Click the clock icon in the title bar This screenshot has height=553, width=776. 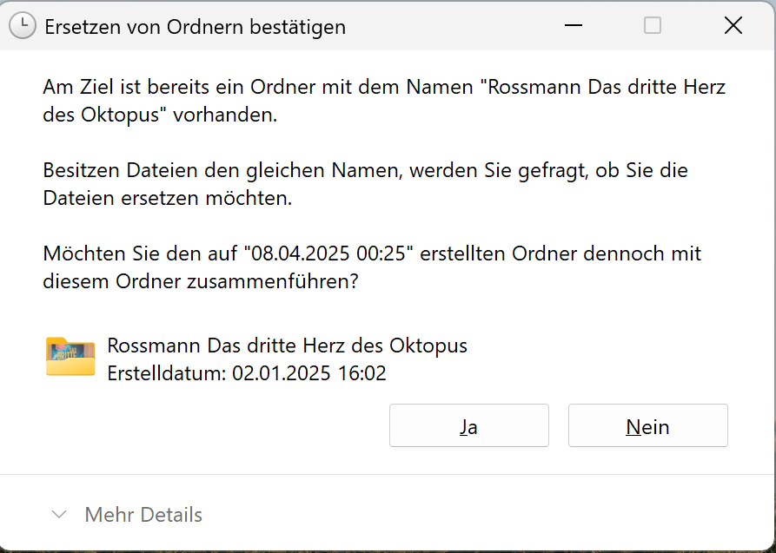[23, 27]
